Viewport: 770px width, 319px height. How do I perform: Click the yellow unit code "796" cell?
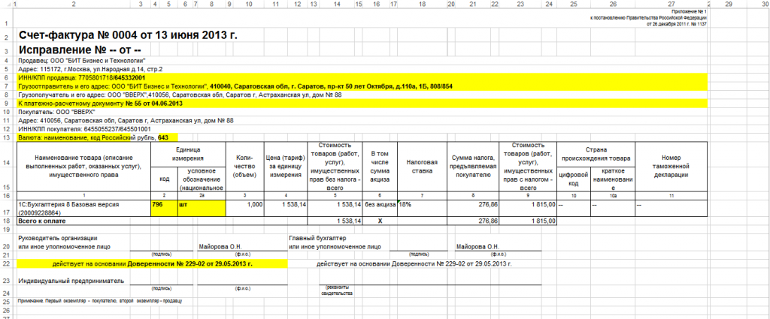coord(158,204)
